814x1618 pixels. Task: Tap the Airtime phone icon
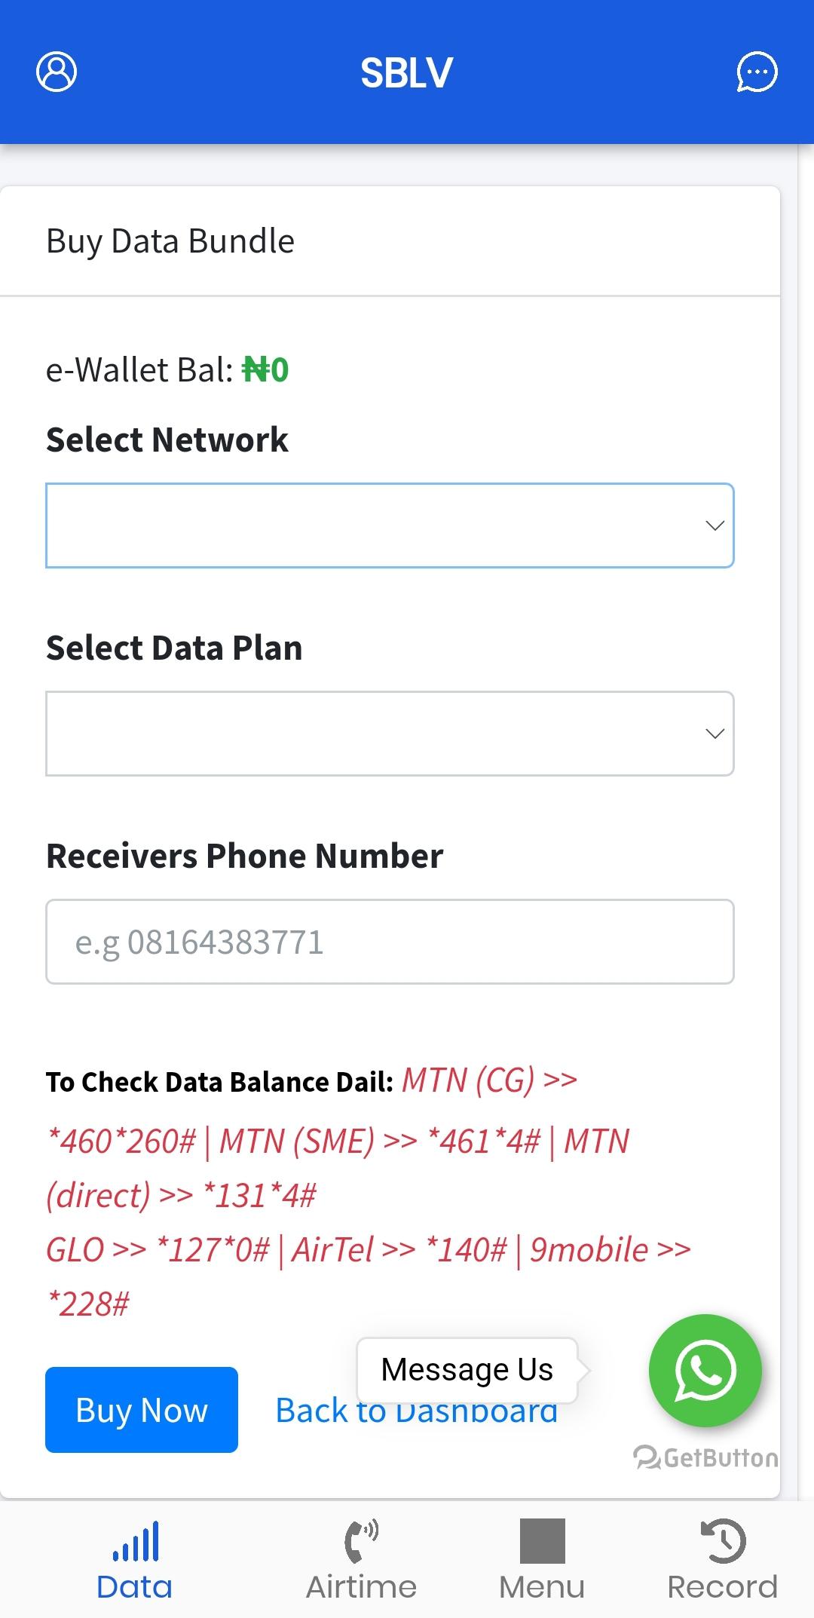click(x=361, y=1540)
